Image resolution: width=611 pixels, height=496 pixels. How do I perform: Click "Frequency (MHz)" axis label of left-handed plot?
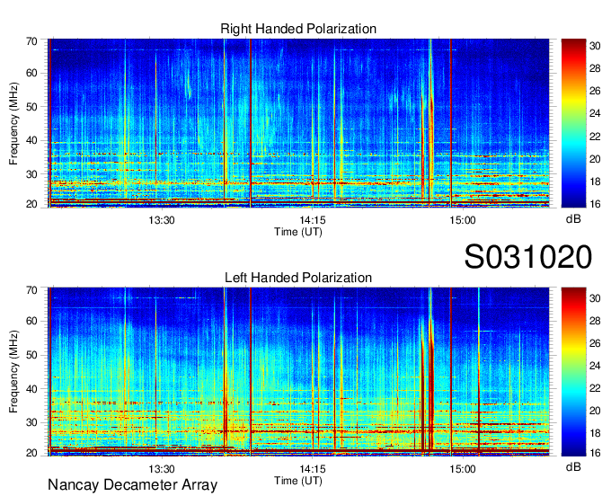[x=13, y=372]
